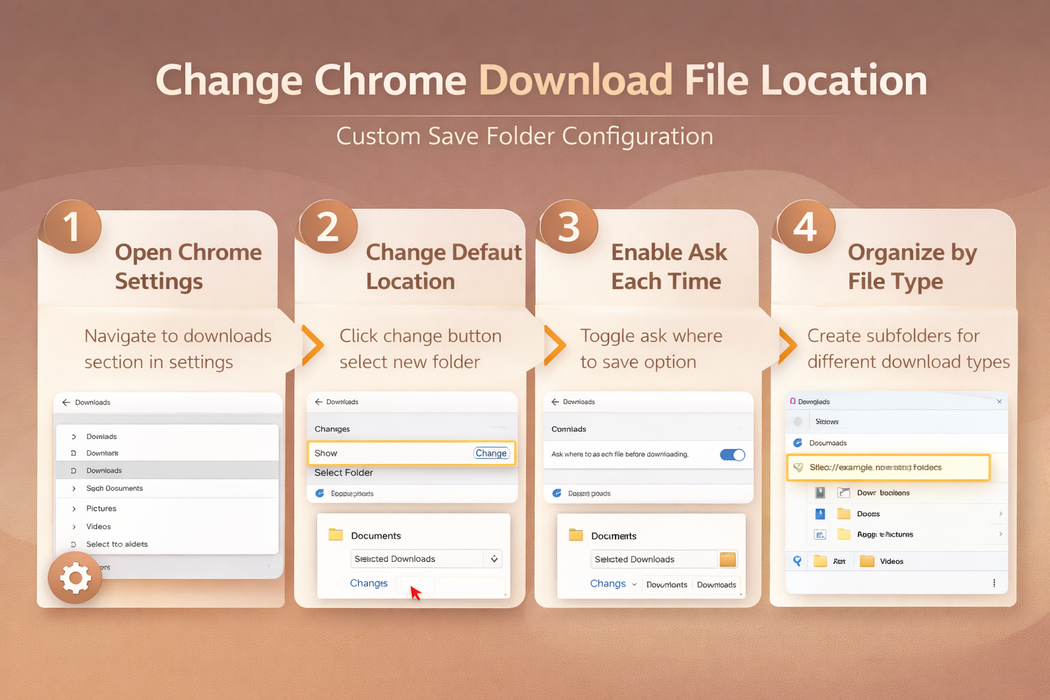Screen dimensions: 1050x700
Task: Open the Selected Downloads dropdown in step 2
Action: point(494,559)
